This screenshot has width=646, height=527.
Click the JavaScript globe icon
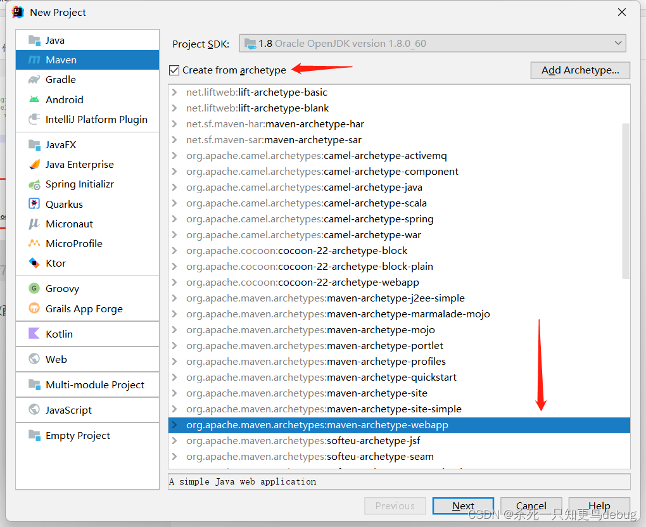(x=34, y=410)
